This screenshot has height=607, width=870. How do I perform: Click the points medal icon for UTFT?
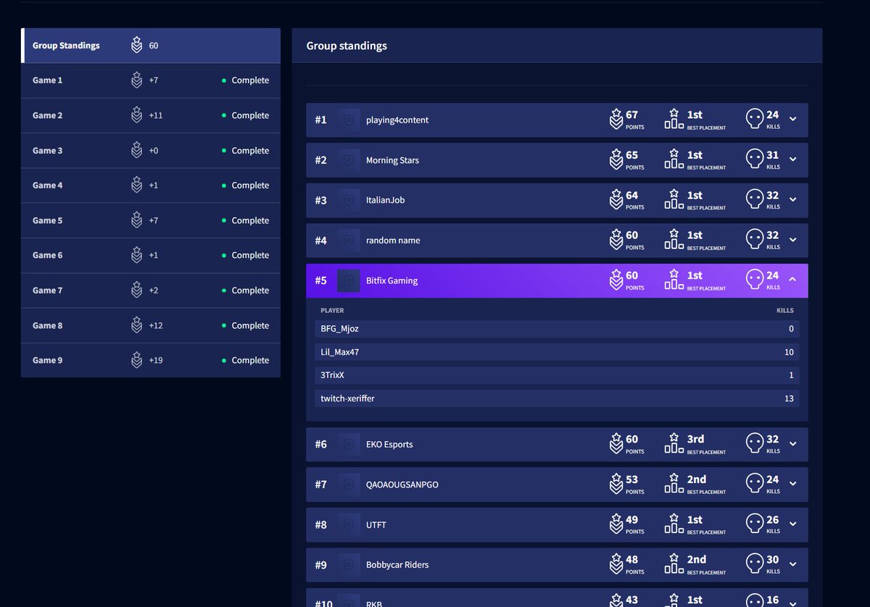[x=616, y=524]
